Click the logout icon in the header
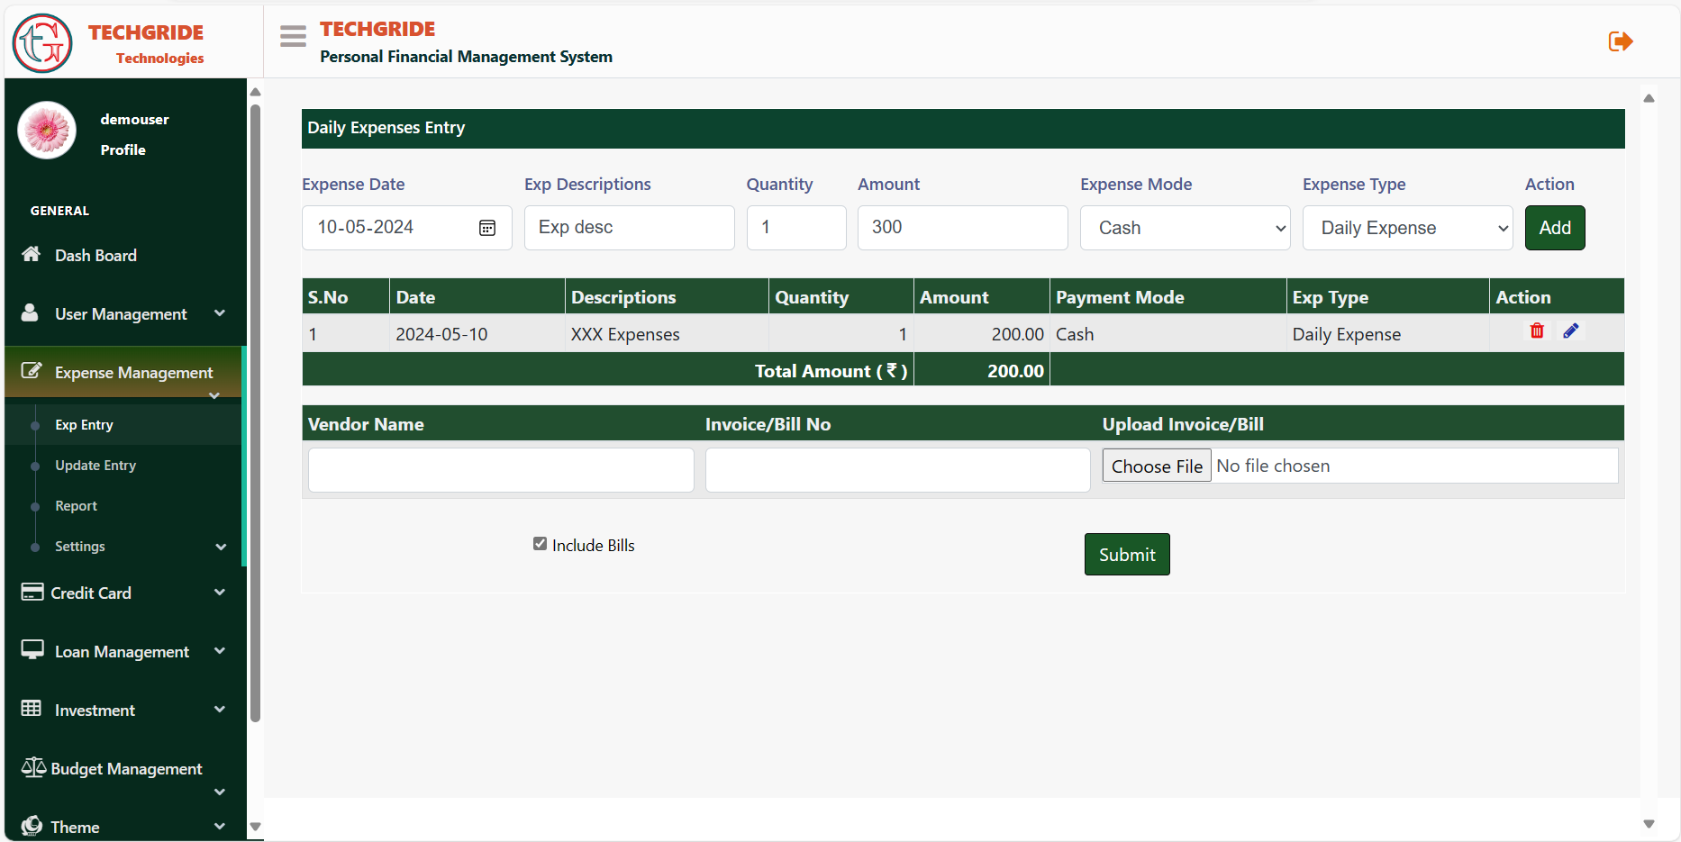 pos(1620,41)
